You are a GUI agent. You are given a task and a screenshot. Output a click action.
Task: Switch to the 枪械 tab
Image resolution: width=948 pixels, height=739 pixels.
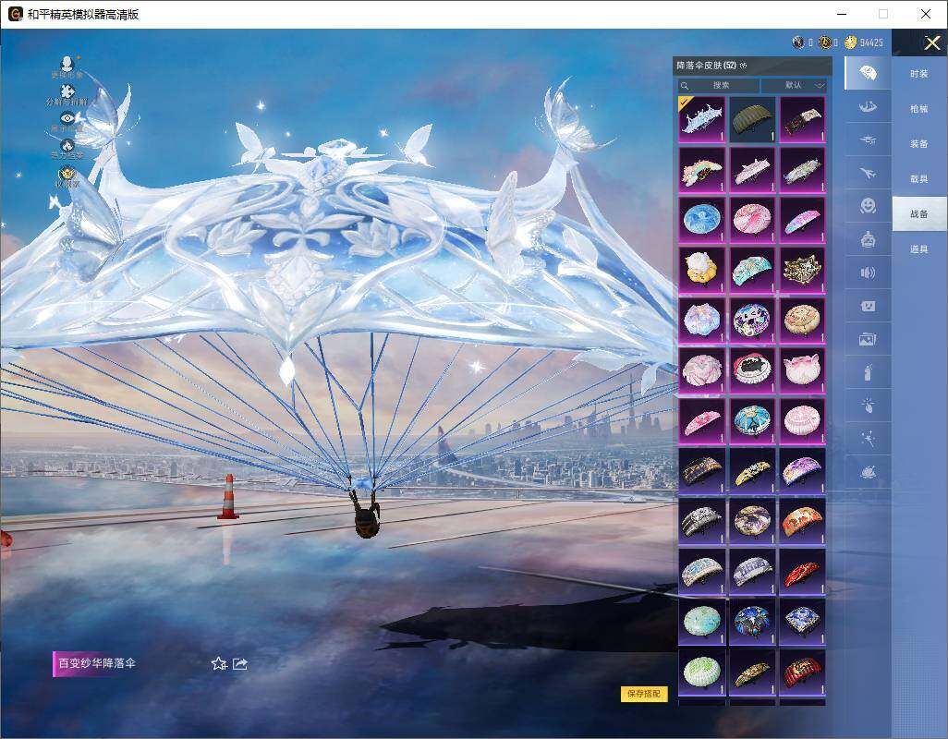click(x=919, y=109)
